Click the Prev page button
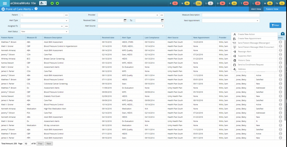The width and height of the screenshot is (287, 147). tap(40, 144)
